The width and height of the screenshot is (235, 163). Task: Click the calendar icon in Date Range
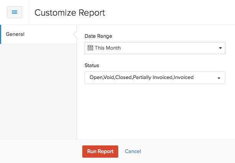click(90, 48)
